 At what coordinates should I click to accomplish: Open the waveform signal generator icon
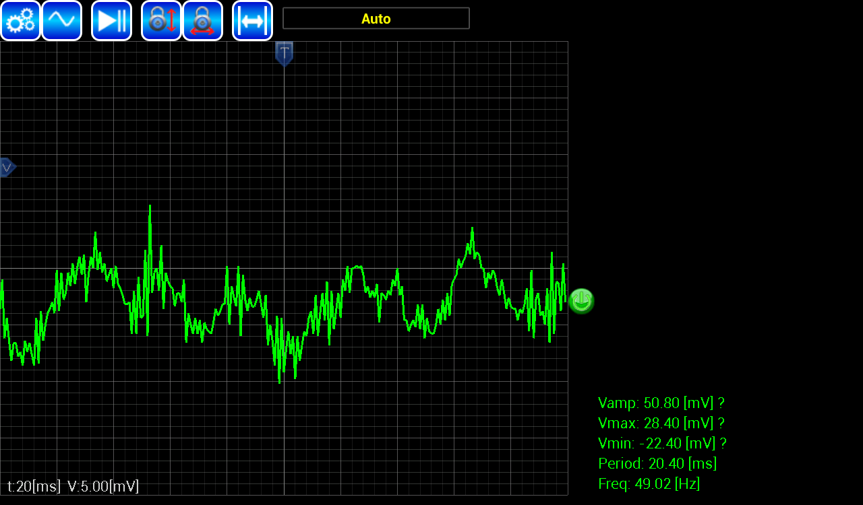pyautogui.click(x=61, y=20)
